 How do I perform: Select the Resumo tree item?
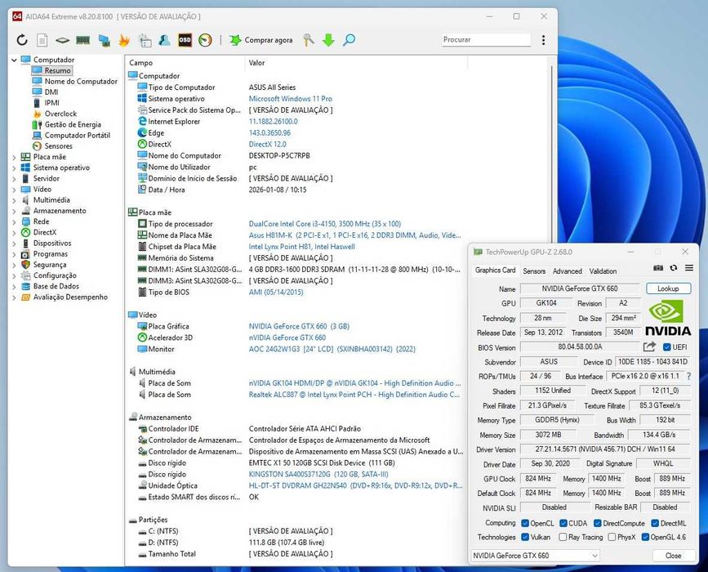[57, 70]
